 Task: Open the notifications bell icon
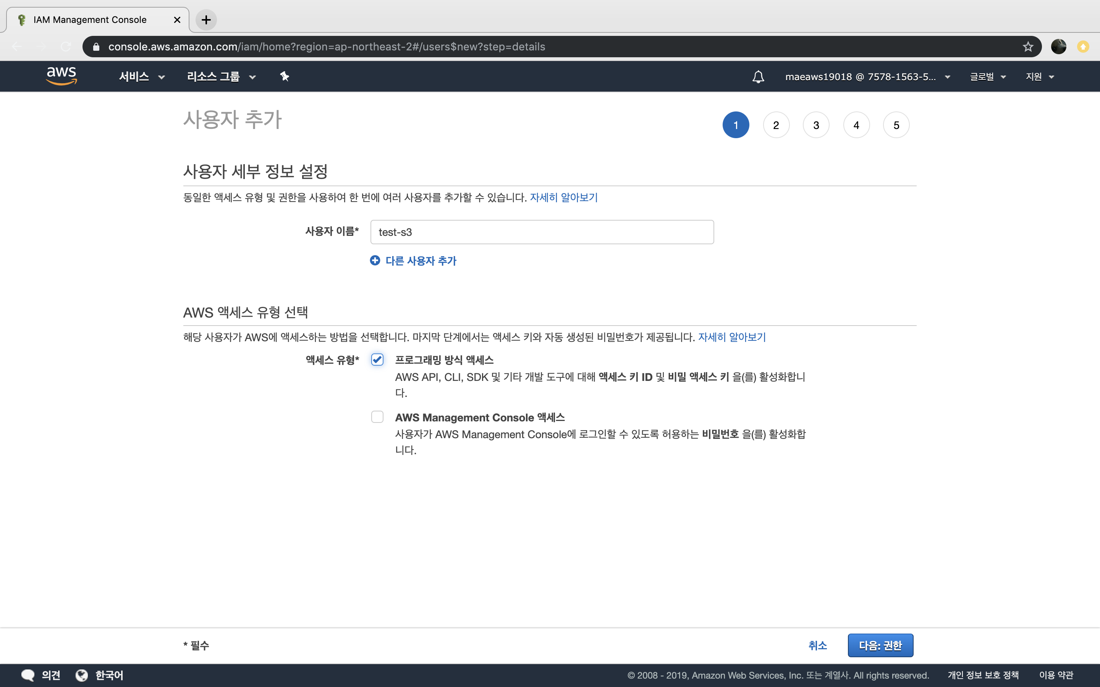758,76
